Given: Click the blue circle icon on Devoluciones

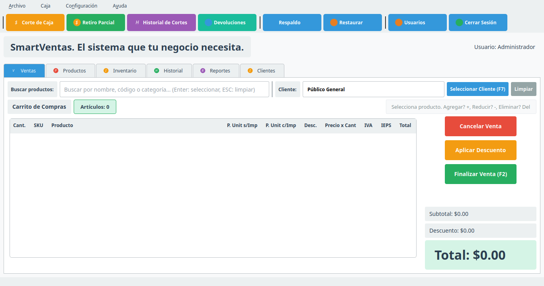Looking at the screenshot, I should click(x=208, y=23).
